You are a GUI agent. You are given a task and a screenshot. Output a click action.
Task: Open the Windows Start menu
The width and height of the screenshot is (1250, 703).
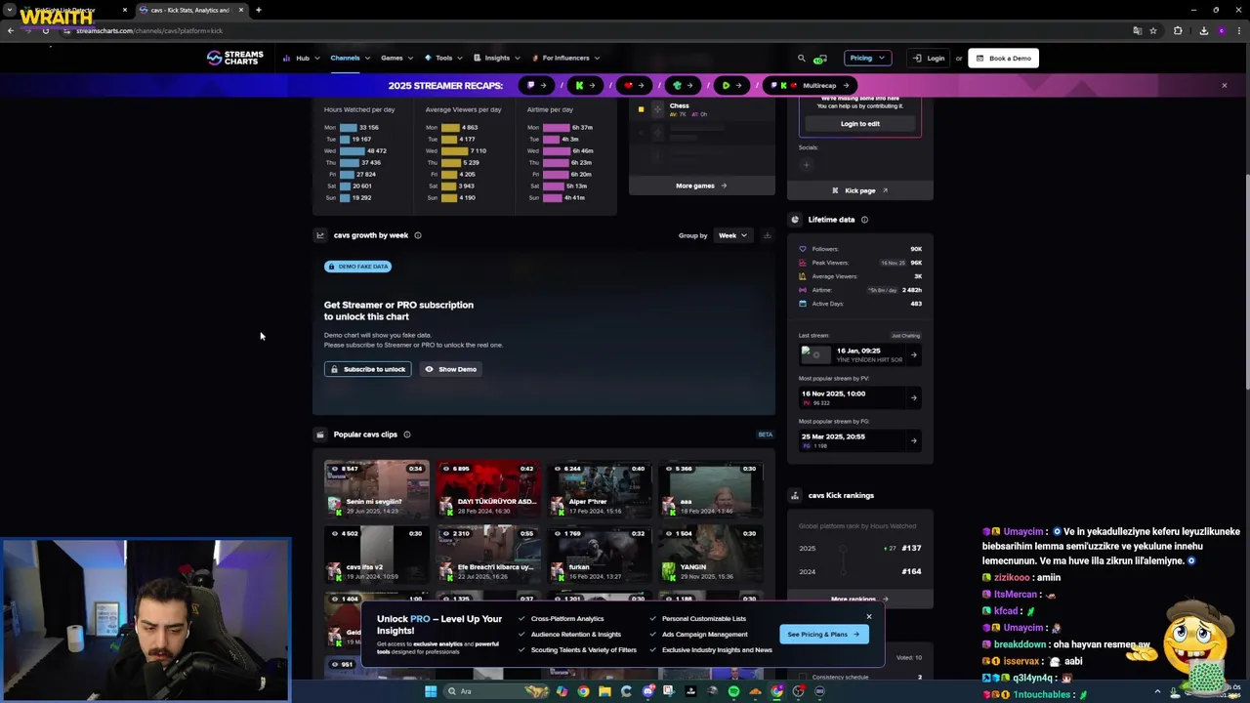click(431, 691)
